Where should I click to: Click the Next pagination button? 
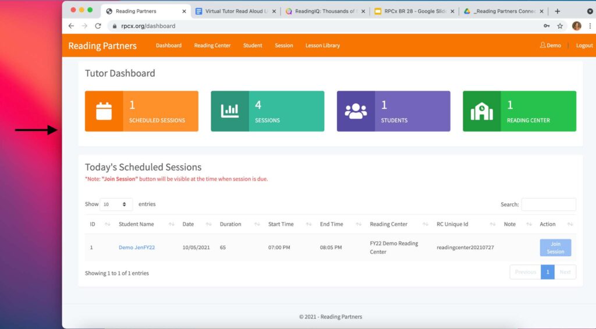(x=565, y=272)
